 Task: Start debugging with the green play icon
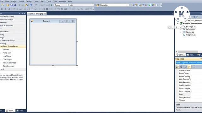pyautogui.click(x=52, y=5)
